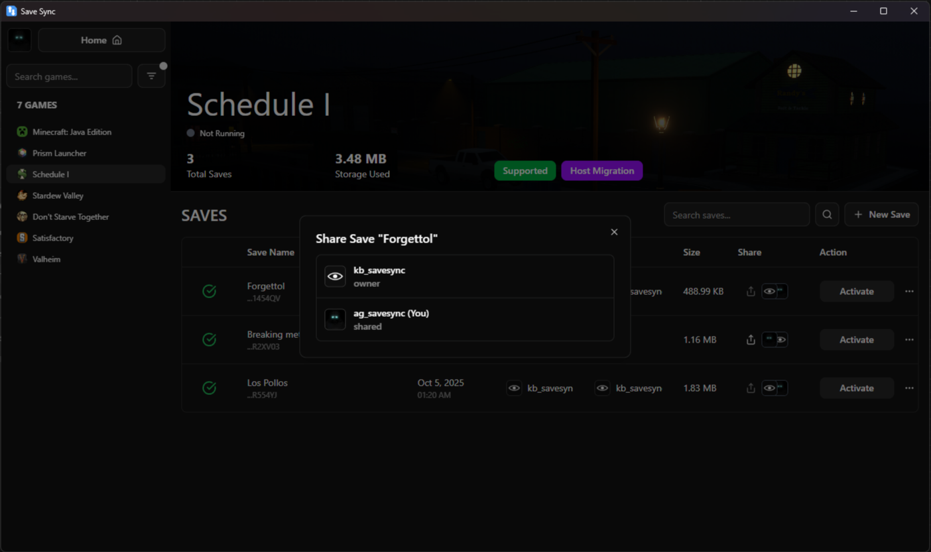Click the Action column header
The height and width of the screenshot is (552, 931).
(833, 252)
